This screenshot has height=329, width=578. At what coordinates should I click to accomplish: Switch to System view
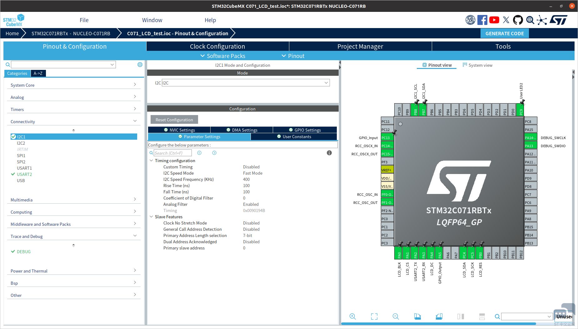477,65
